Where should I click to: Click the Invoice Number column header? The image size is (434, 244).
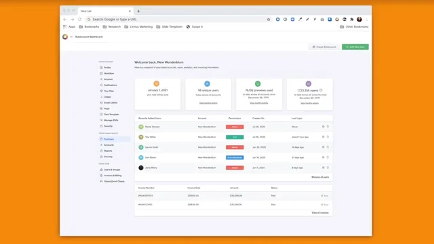click(146, 188)
